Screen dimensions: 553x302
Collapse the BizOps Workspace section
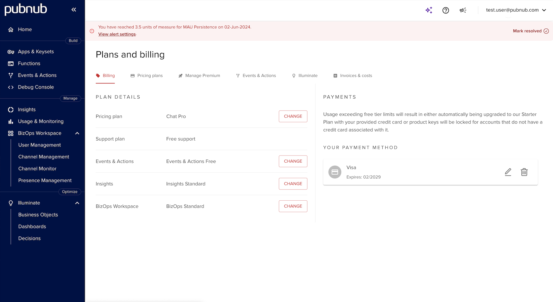click(x=77, y=133)
